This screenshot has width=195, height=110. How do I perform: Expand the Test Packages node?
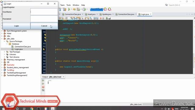[x=5, y=52]
